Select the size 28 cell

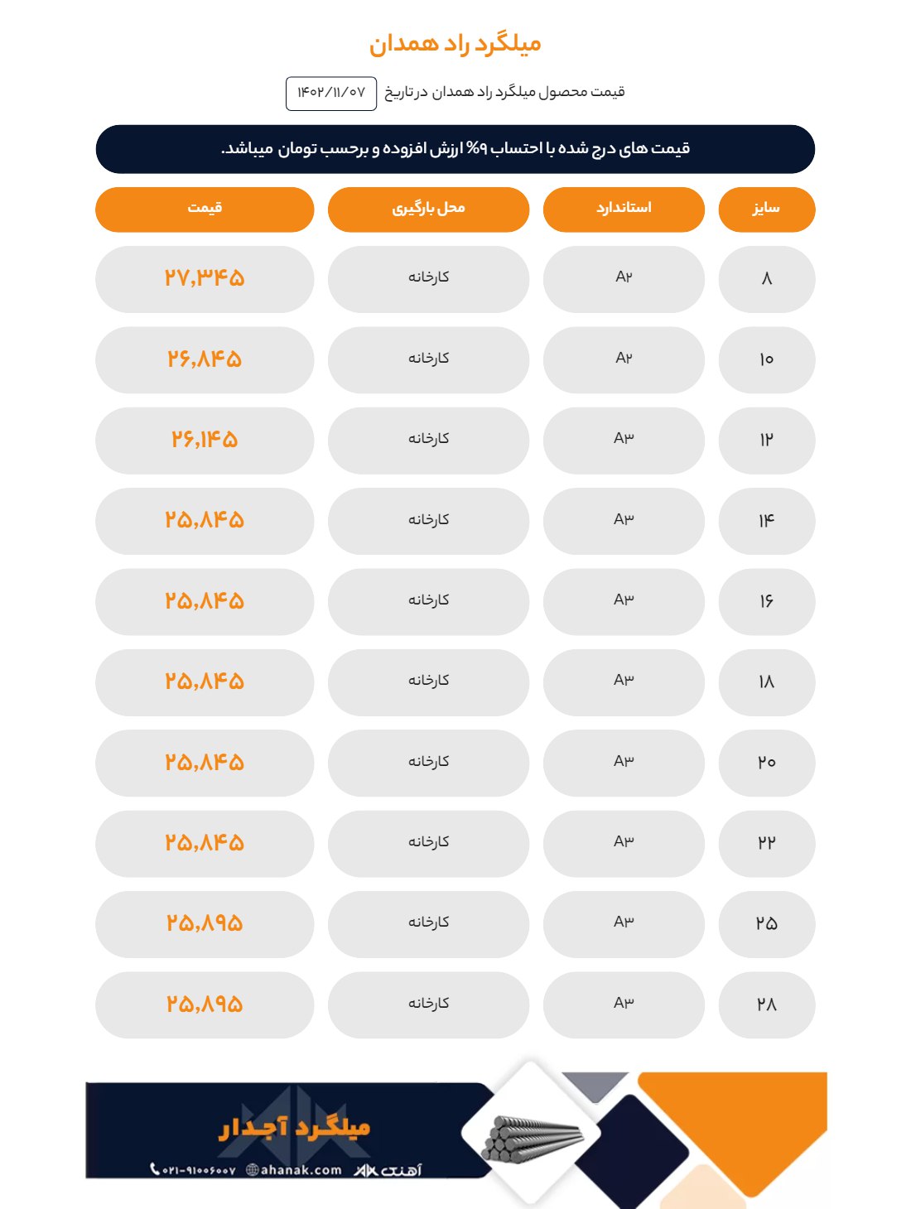coord(766,1004)
